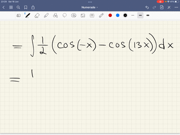Tap the red screen recording indicator

click(x=160, y=1)
